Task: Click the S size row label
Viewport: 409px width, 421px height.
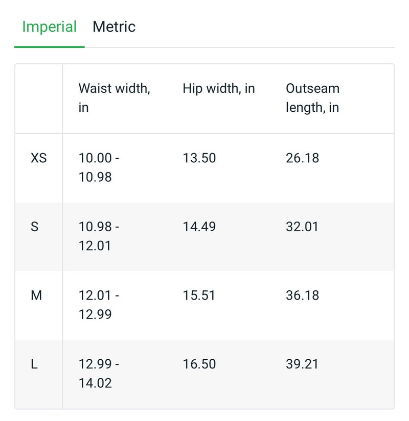Action: click(x=34, y=227)
